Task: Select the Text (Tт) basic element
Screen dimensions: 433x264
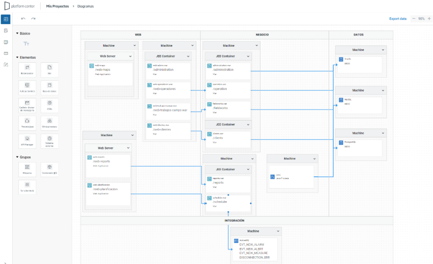Action: pos(26,44)
